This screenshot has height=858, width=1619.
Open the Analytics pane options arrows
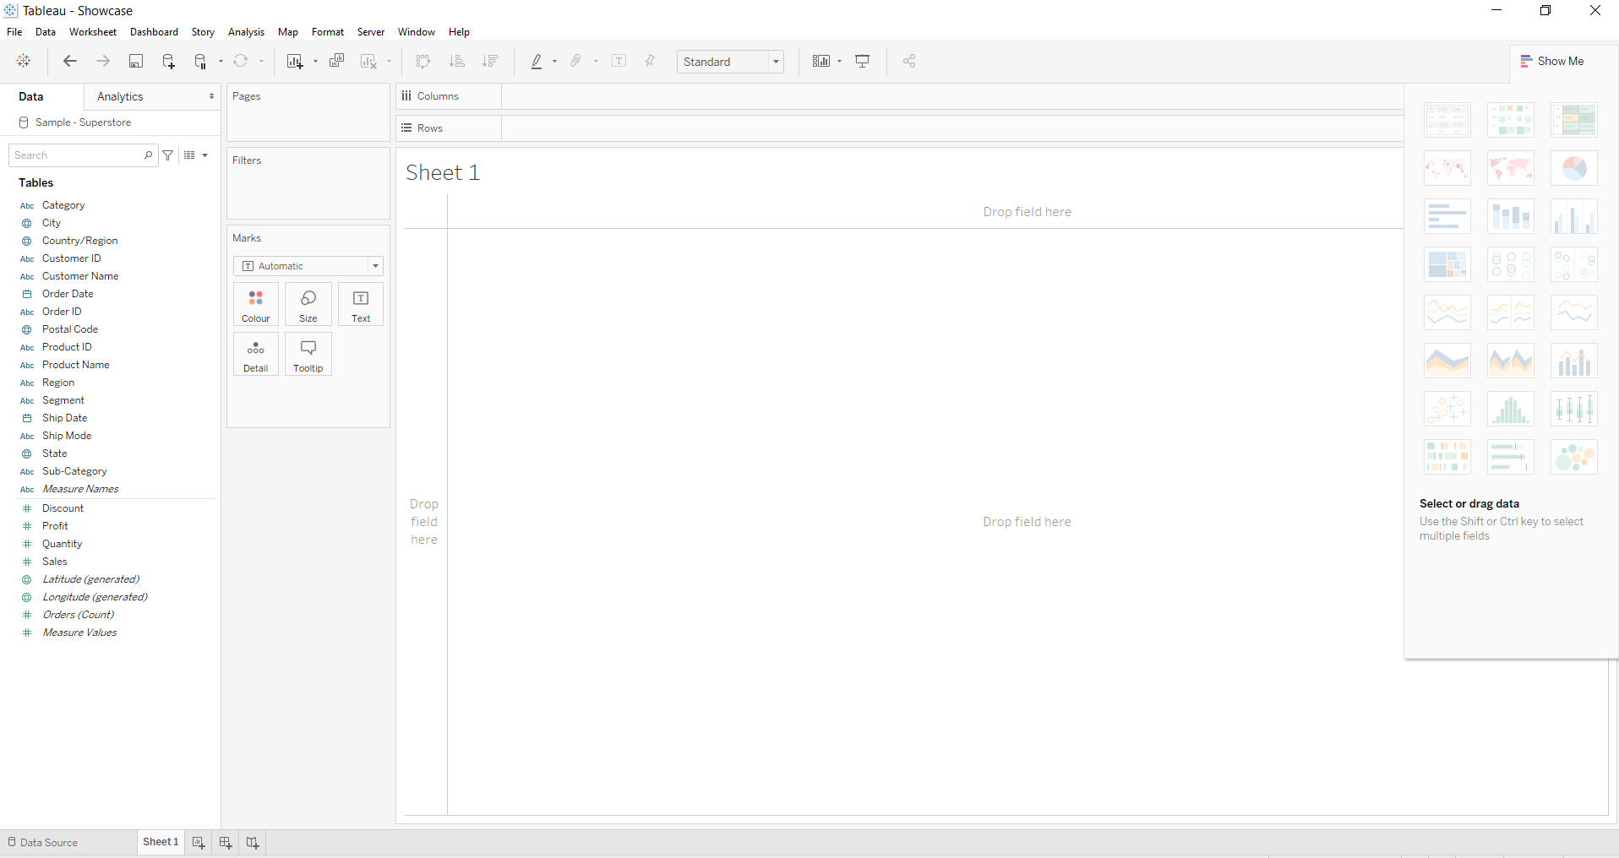211,96
